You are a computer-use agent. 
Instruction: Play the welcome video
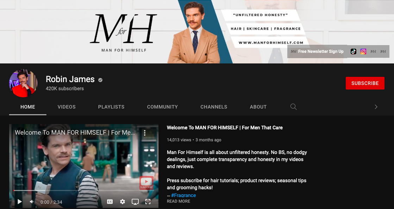click(x=20, y=202)
